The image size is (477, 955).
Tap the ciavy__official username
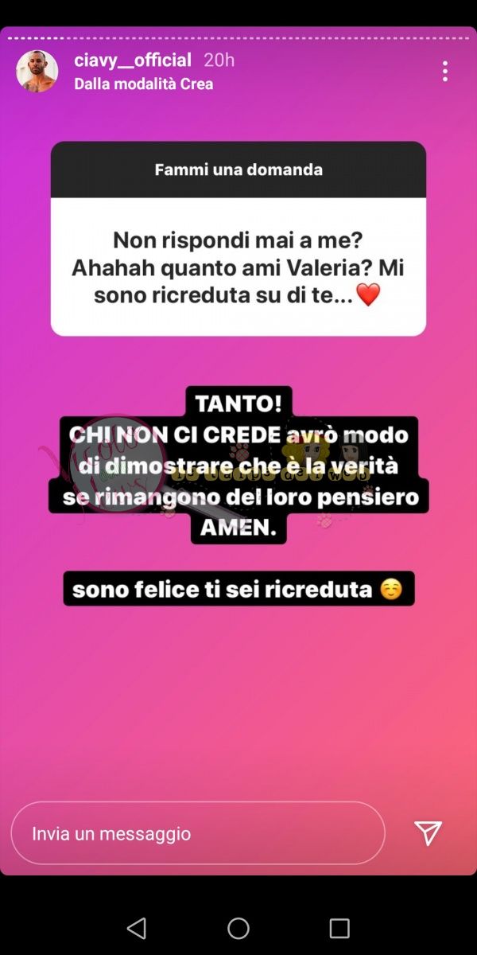pos(133,60)
